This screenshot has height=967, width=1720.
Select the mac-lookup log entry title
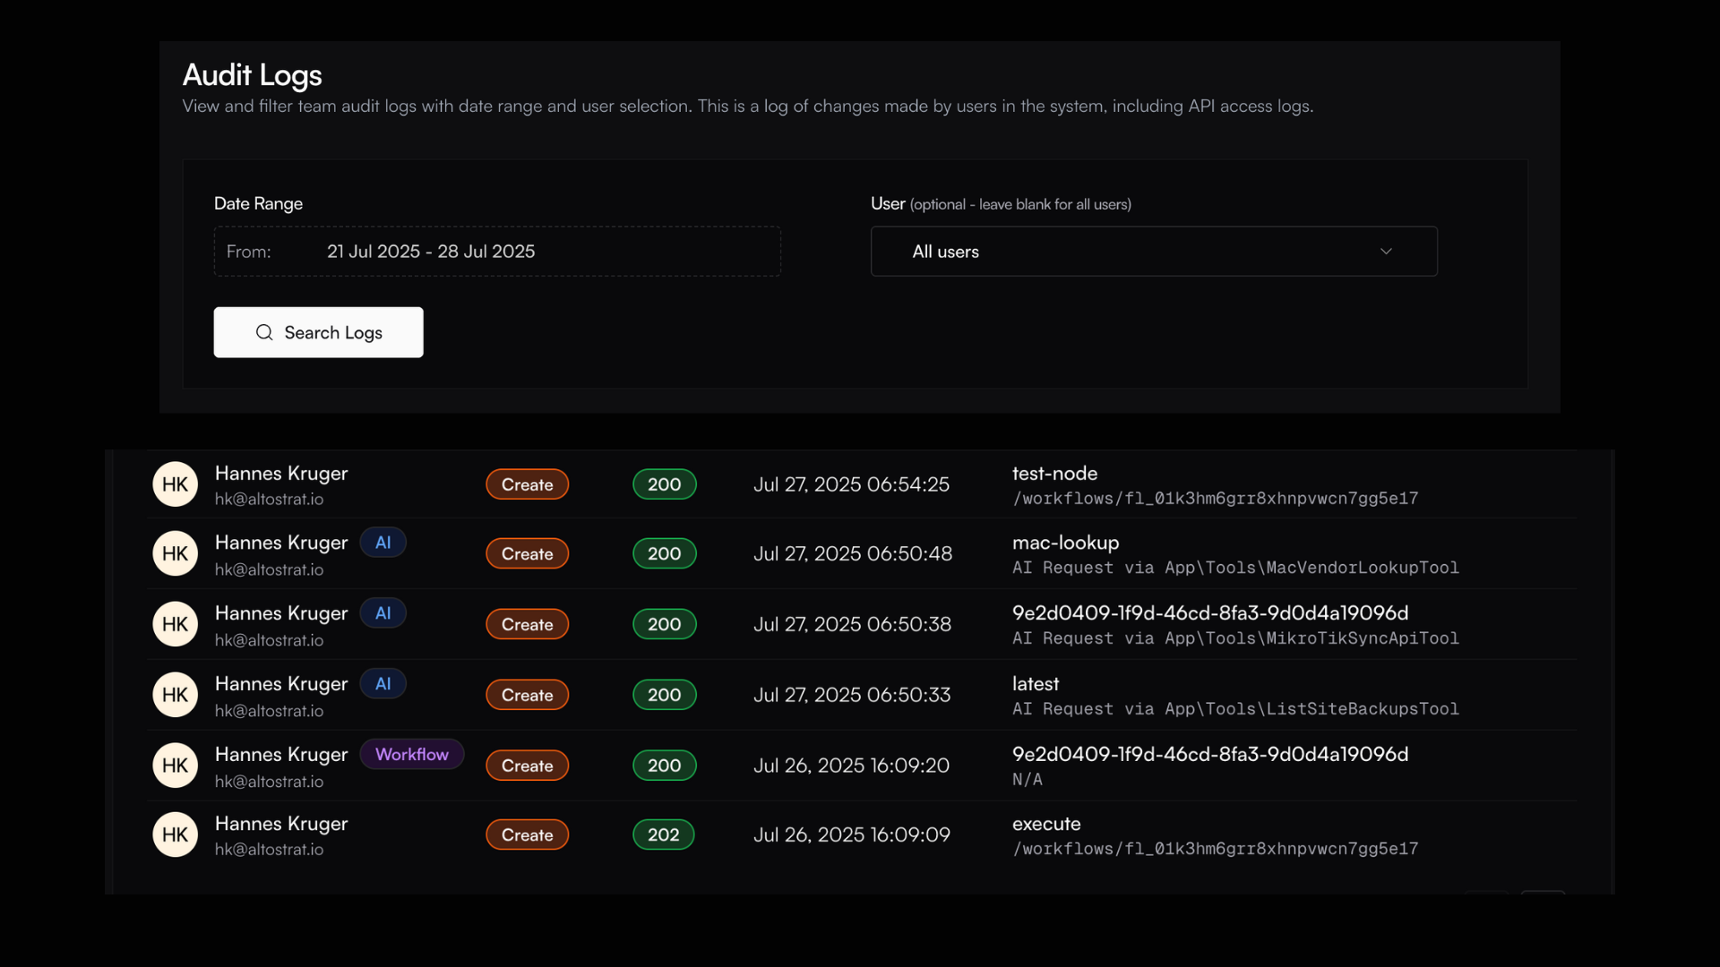tap(1066, 543)
